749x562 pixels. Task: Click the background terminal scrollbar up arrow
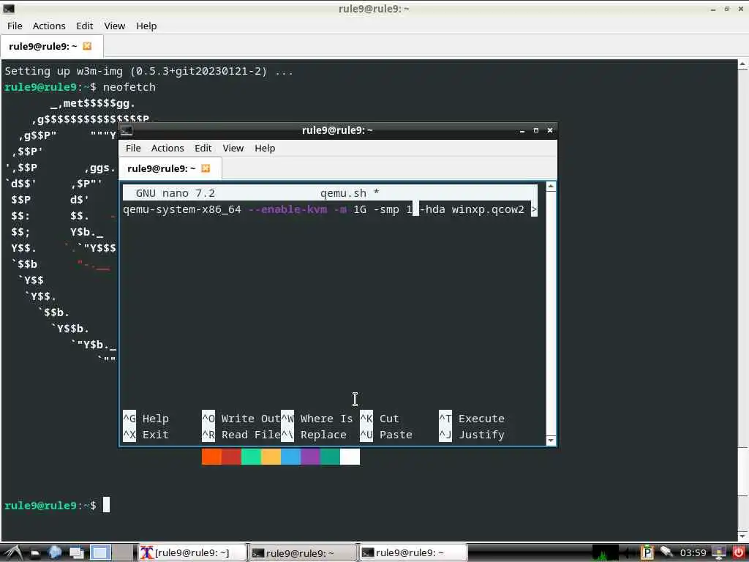click(743, 64)
